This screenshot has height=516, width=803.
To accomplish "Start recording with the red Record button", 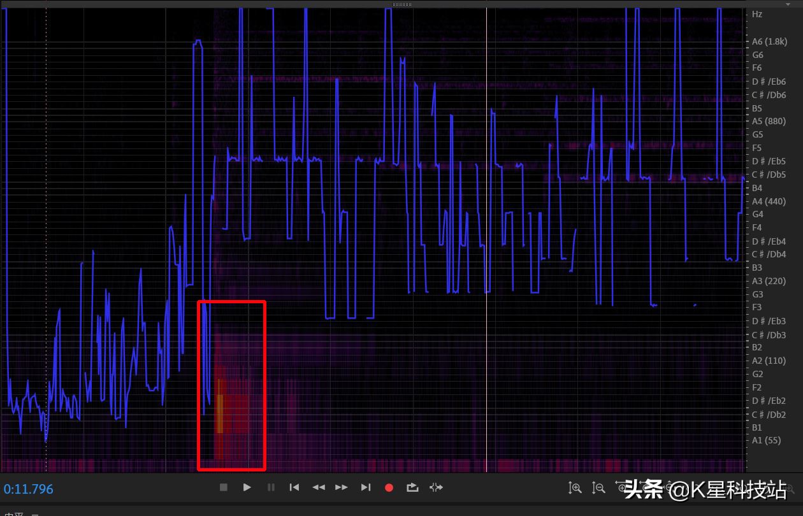I will tap(389, 487).
